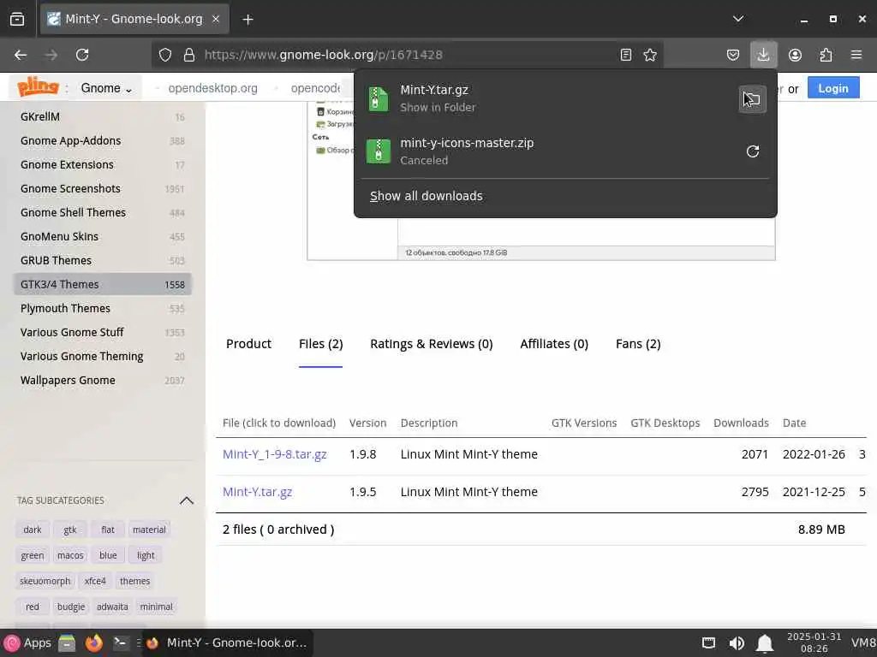Launch file manager from taskbar
Screen dimensions: 877x657
(67, 643)
